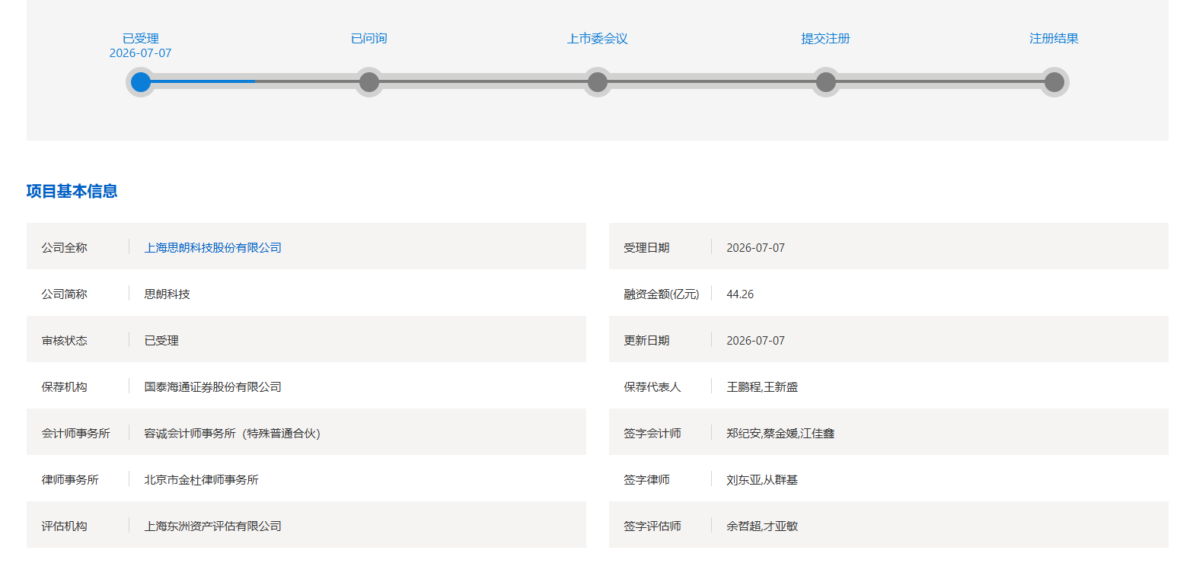Image resolution: width=1177 pixels, height=566 pixels.
Task: Select 北京市金杜律师事务所 value
Action: [x=202, y=480]
